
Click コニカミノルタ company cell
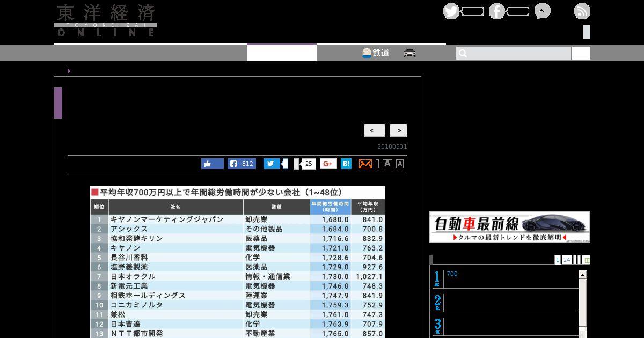pos(136,305)
